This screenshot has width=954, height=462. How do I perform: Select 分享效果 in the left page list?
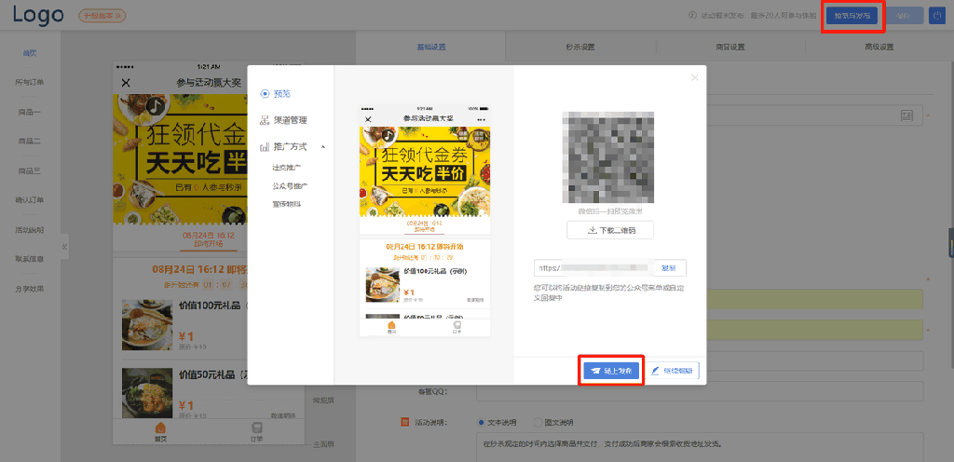pos(30,289)
